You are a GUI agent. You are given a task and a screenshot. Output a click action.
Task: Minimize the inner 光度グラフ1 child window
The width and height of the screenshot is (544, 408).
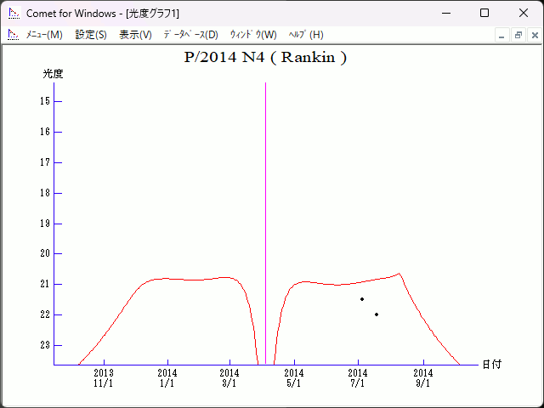[x=502, y=35]
